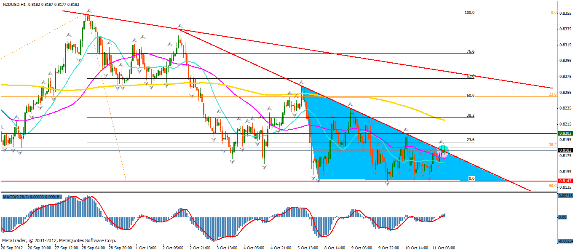
Task: Select the black Fibonacci 23.6 level label
Action: pos(470,139)
